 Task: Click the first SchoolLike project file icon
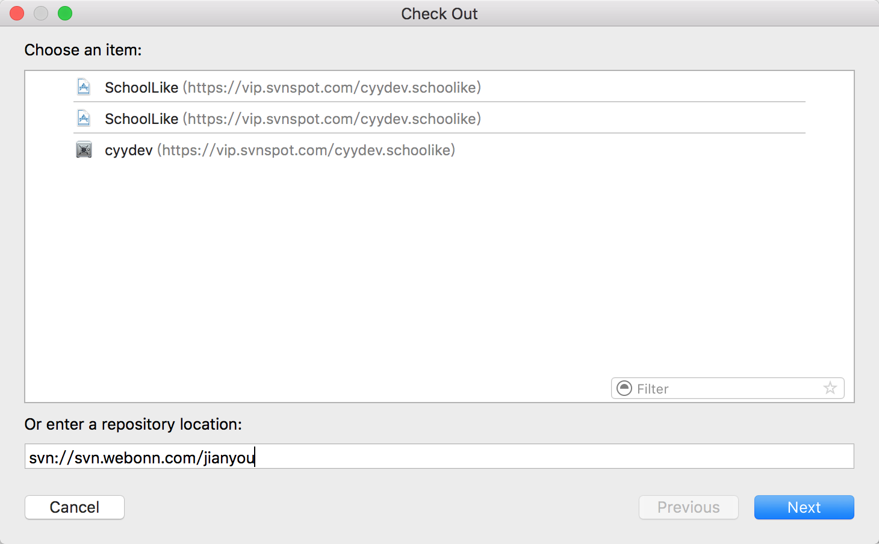pos(84,87)
